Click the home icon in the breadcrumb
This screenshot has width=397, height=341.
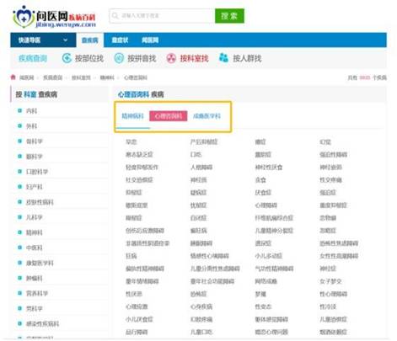13,77
